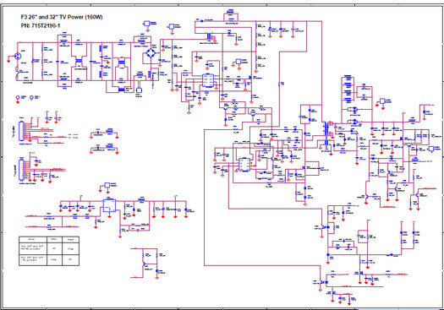The height and width of the screenshot is (310, 444).
Task: Click the eight-pin IC in the center-right circuit
Action: pyautogui.click(x=244, y=165)
